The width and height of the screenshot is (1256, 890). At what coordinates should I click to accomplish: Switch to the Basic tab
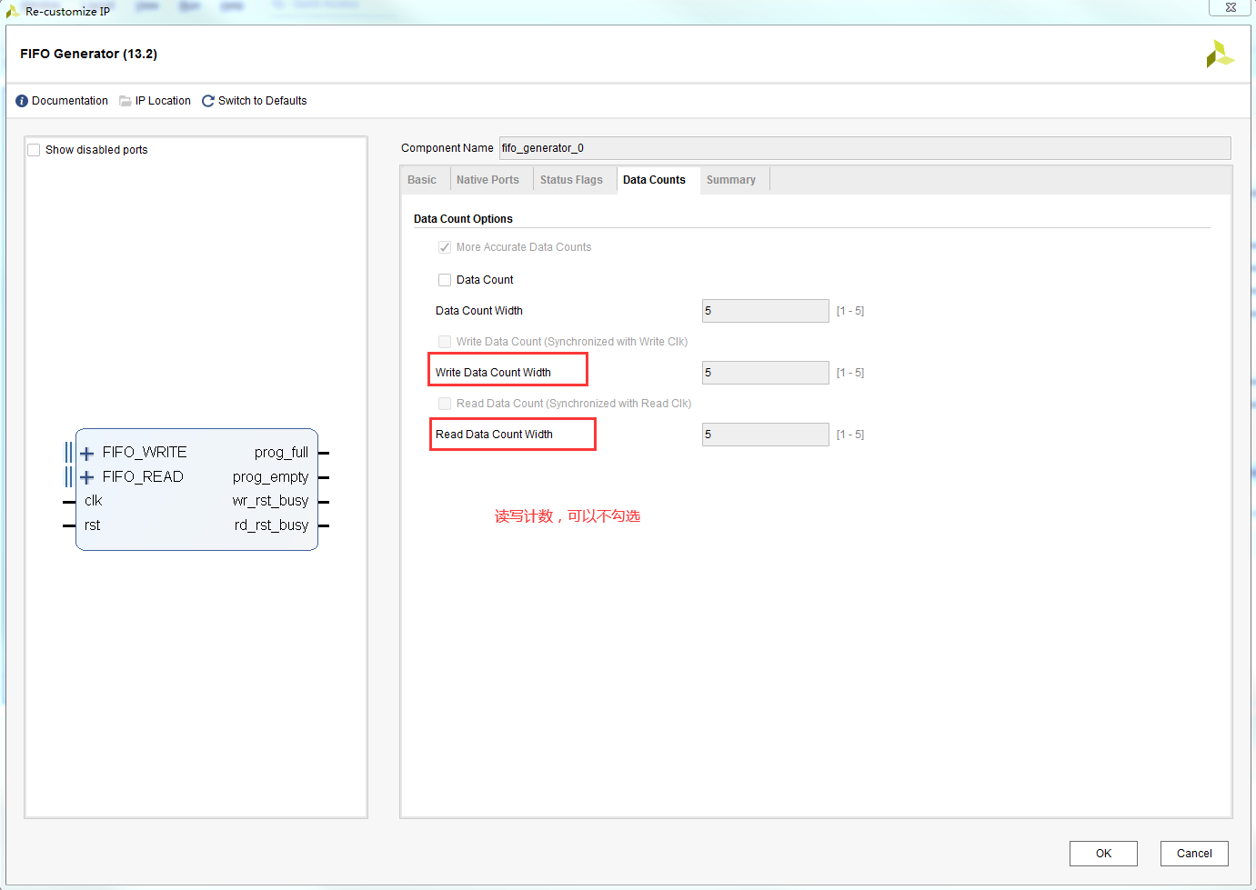pyautogui.click(x=424, y=179)
